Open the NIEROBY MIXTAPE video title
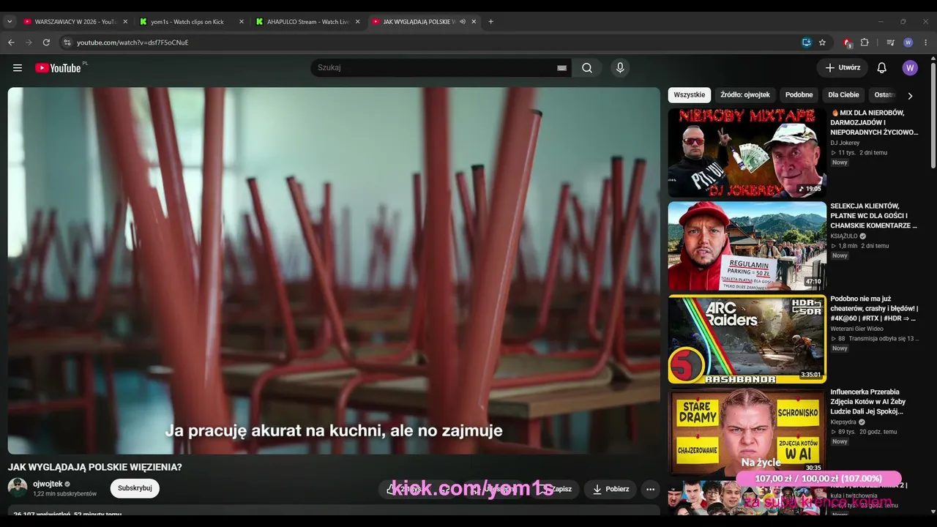The height and width of the screenshot is (527, 937). click(x=875, y=123)
